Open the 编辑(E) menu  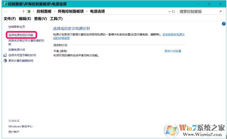[x=25, y=19]
